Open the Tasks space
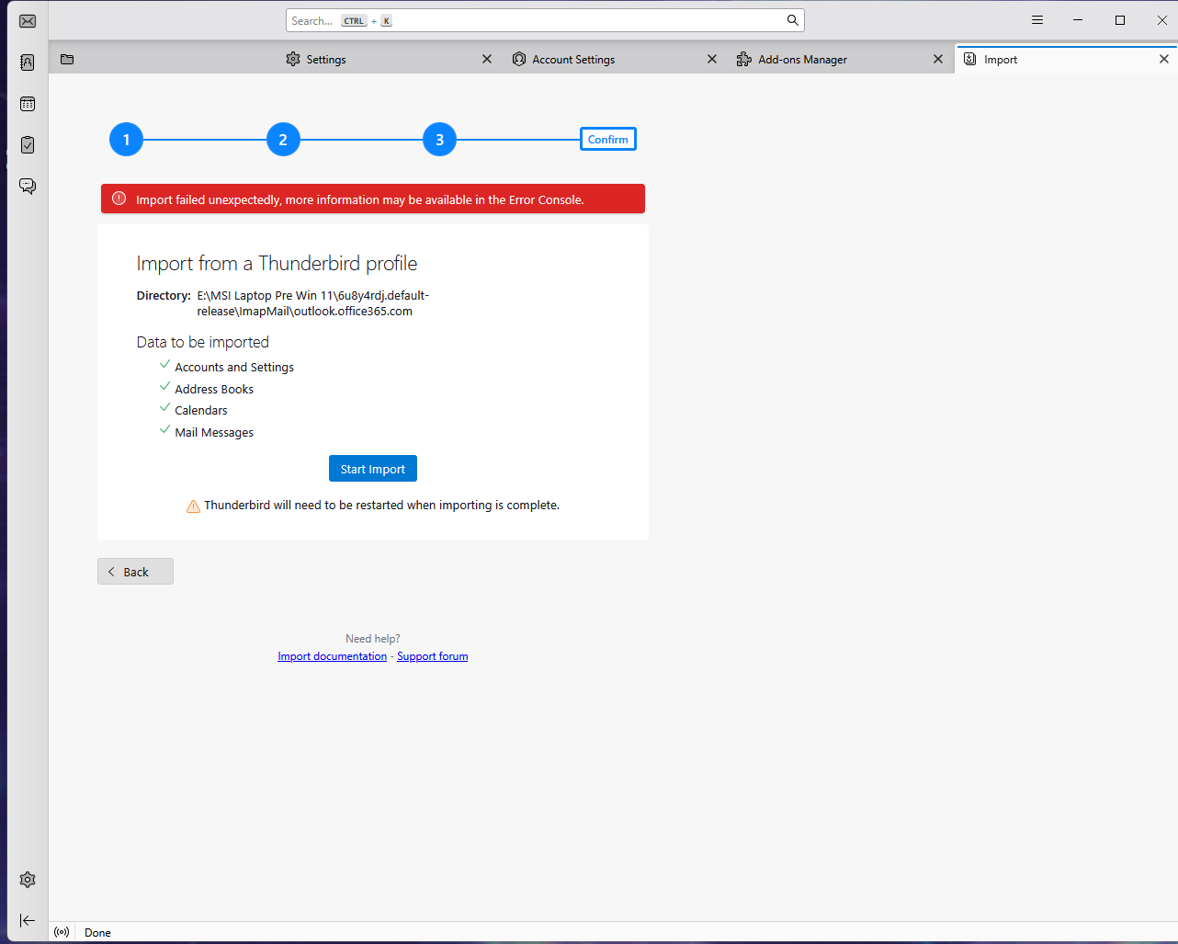The width and height of the screenshot is (1178, 944). pos(28,144)
